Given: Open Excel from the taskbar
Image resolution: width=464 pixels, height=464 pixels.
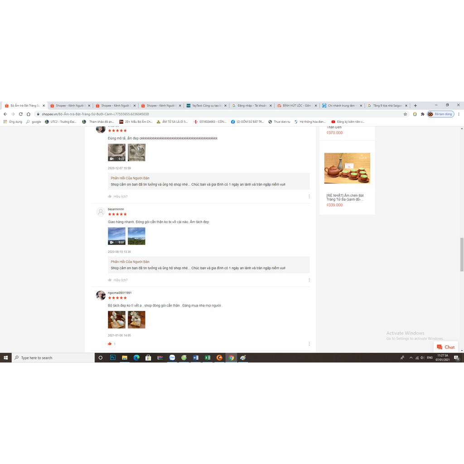Looking at the screenshot, I should (208, 358).
